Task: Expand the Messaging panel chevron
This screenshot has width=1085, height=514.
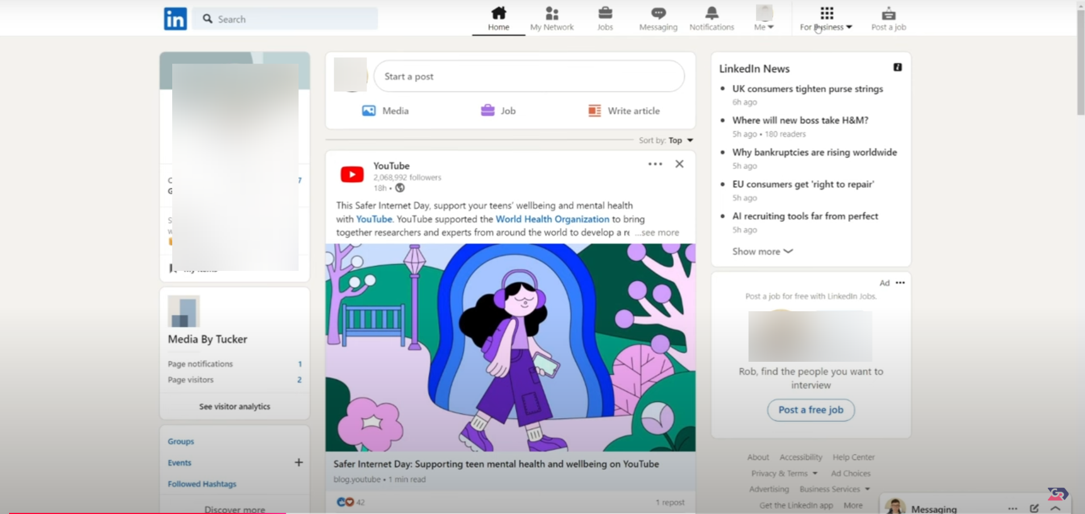Action: (x=1055, y=508)
